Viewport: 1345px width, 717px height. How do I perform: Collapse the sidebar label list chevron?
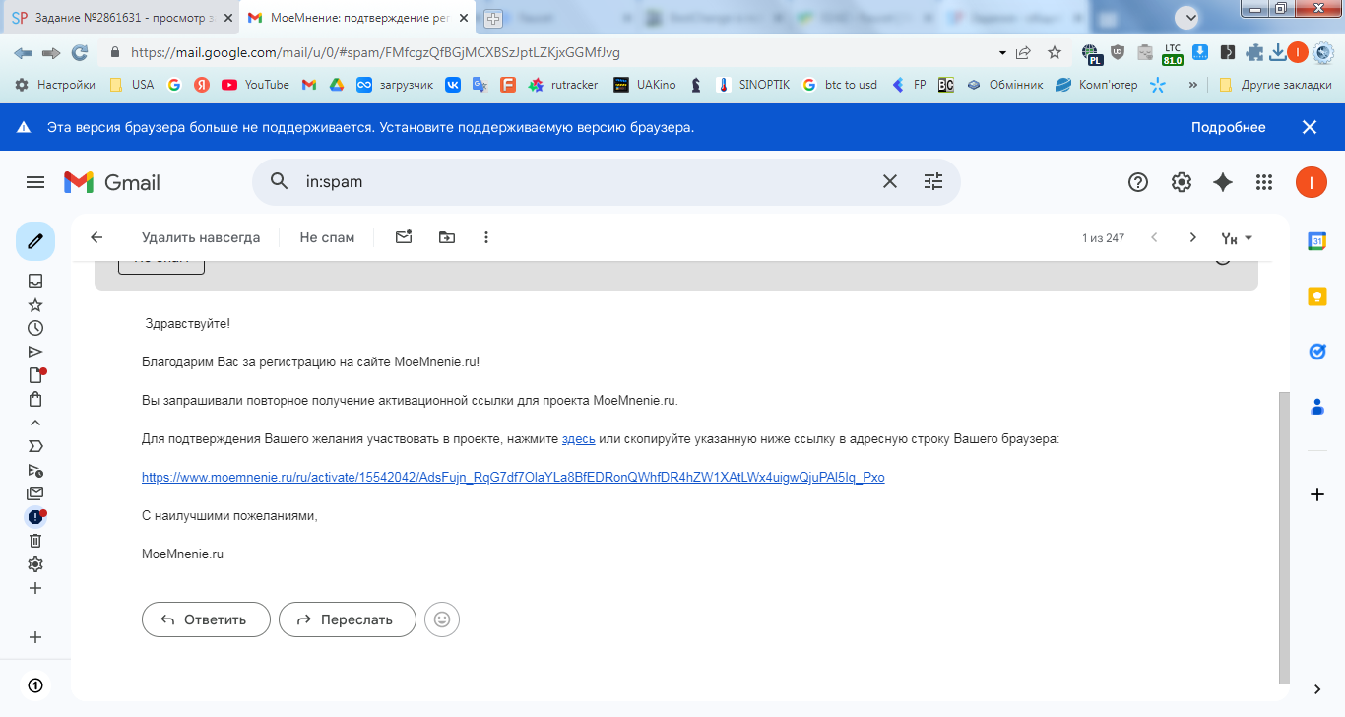tap(35, 423)
